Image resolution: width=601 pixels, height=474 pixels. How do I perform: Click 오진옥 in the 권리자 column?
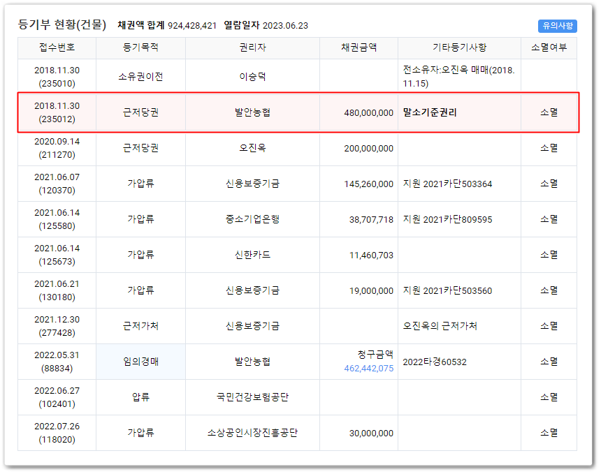pyautogui.click(x=252, y=148)
